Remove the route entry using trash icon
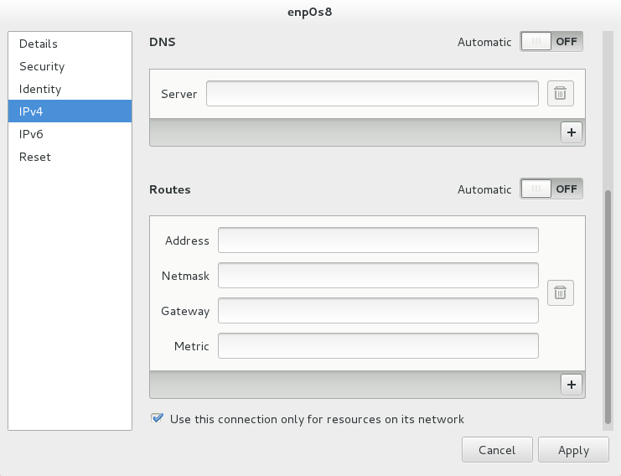This screenshot has width=621, height=476. point(561,293)
